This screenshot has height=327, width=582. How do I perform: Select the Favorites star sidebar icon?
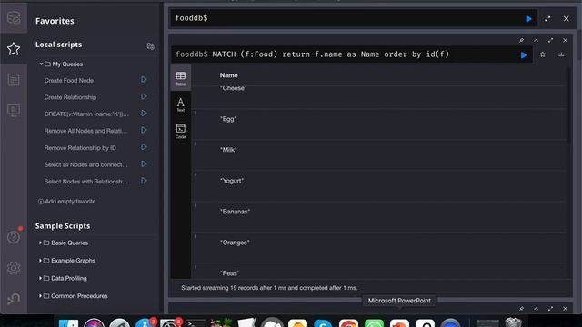[14, 48]
